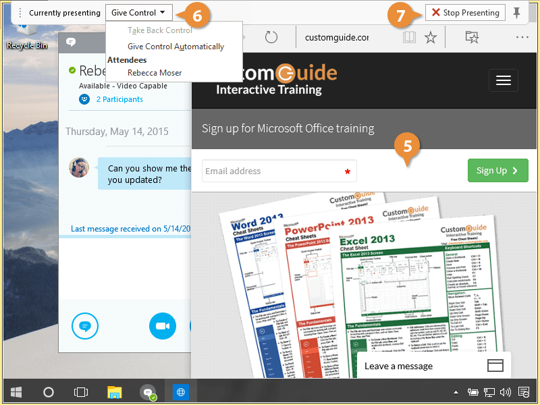The image size is (540, 405).
Task: Select Give Control Automatically menu option
Action: [175, 47]
